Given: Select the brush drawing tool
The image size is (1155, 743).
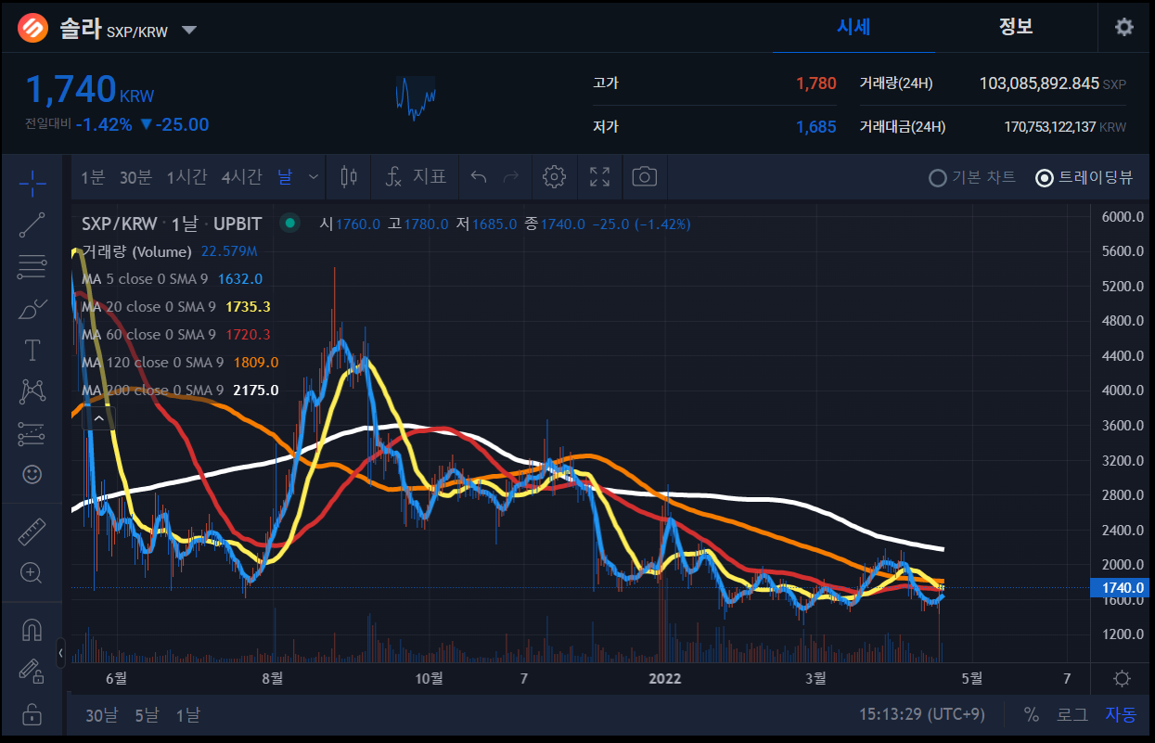Looking at the screenshot, I should [32, 308].
